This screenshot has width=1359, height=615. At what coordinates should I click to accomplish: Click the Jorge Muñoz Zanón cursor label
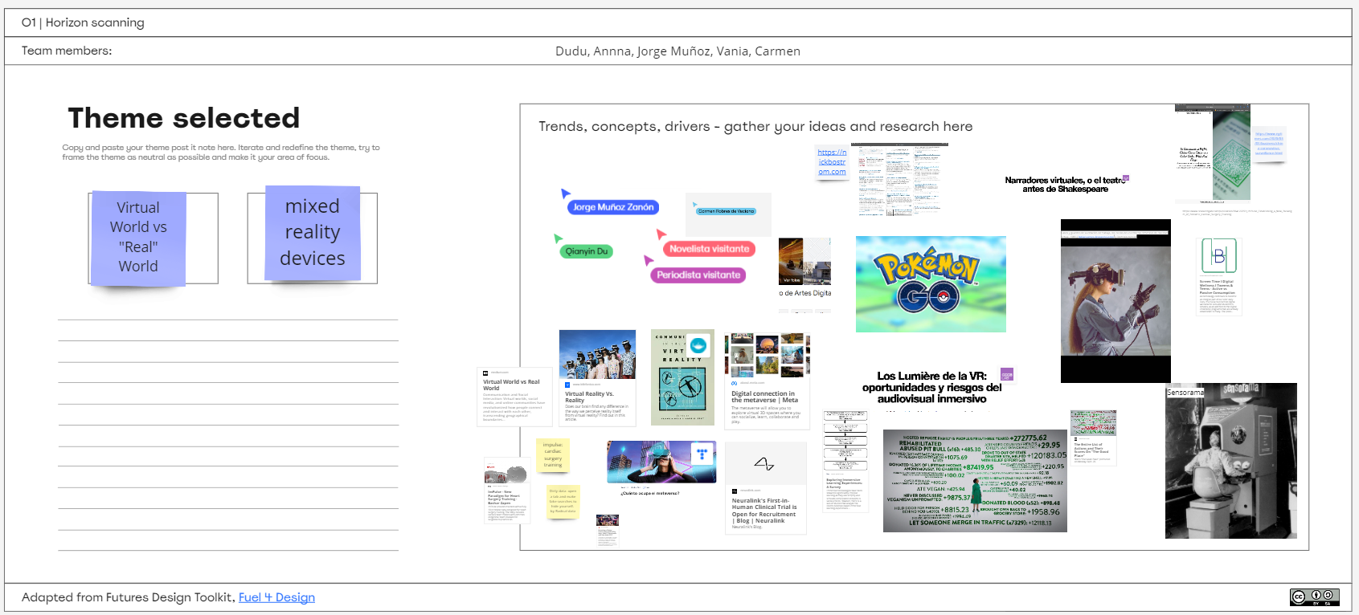point(613,207)
